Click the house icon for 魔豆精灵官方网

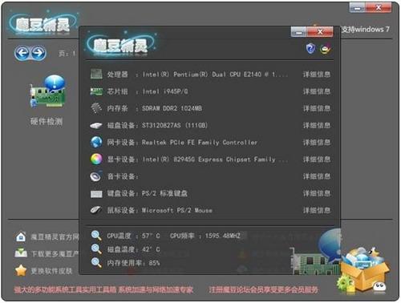pos(21,236)
